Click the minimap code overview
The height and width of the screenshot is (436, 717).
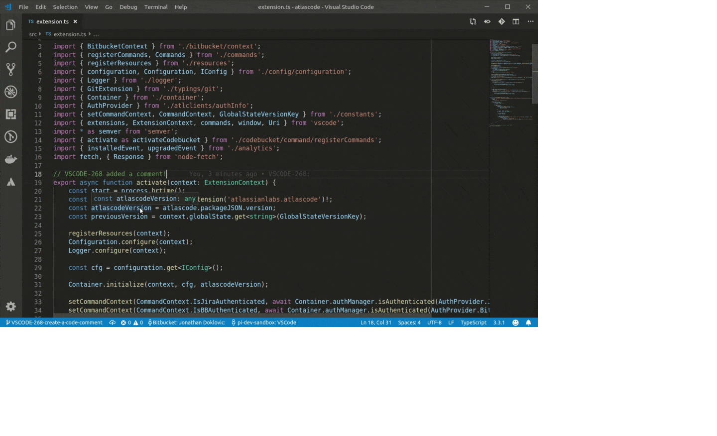(x=510, y=82)
